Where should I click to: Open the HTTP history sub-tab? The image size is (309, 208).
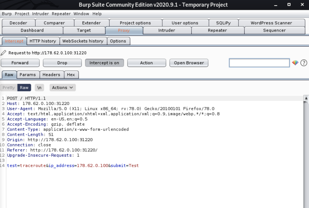click(43, 41)
